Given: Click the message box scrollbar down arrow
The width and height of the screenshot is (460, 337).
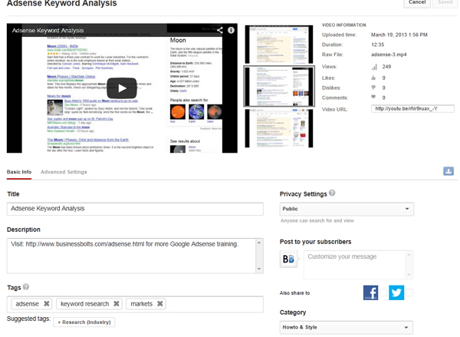Looking at the screenshot, I should click(x=409, y=275).
